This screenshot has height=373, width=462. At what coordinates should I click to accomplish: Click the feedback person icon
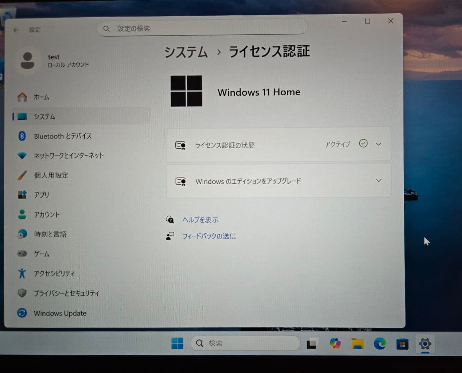[170, 236]
